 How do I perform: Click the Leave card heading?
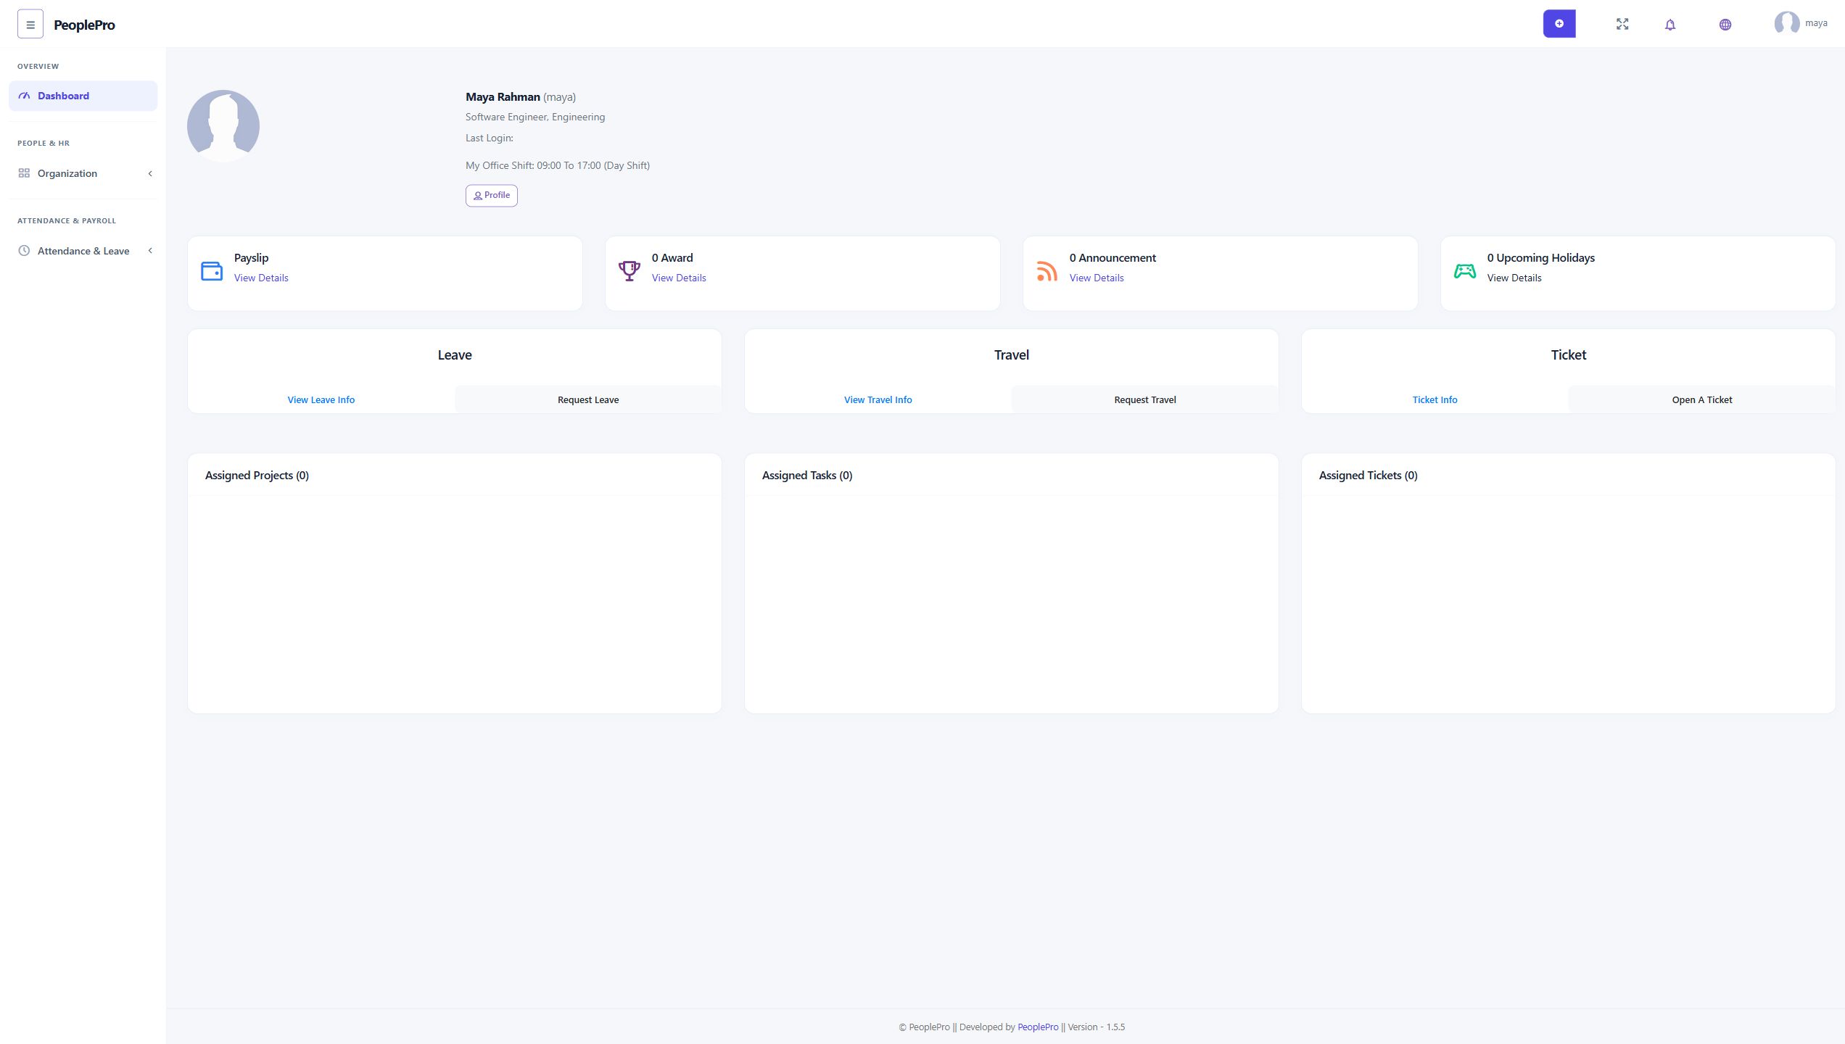(455, 355)
